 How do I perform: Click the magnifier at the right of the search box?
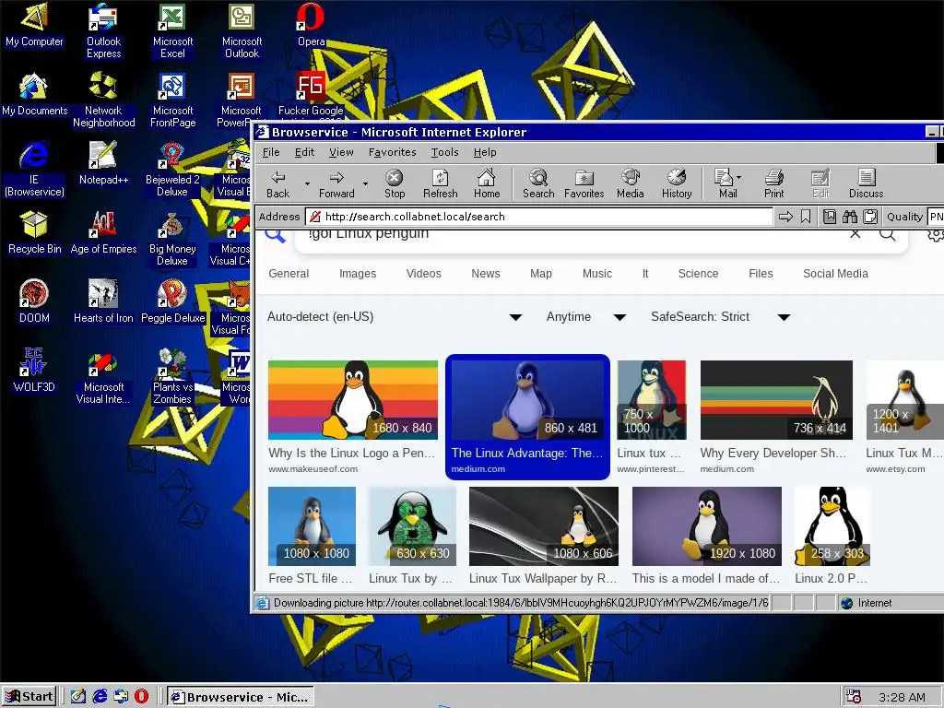(x=888, y=234)
